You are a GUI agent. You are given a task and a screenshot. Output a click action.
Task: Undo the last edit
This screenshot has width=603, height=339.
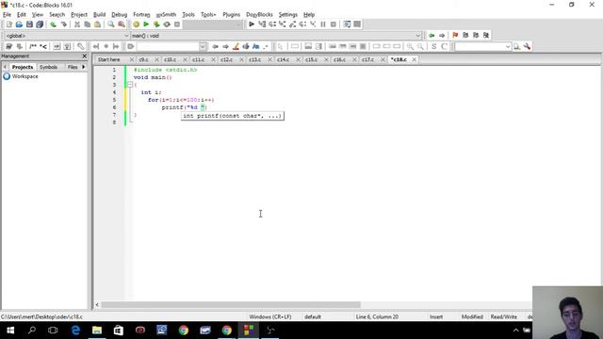[x=53, y=24]
